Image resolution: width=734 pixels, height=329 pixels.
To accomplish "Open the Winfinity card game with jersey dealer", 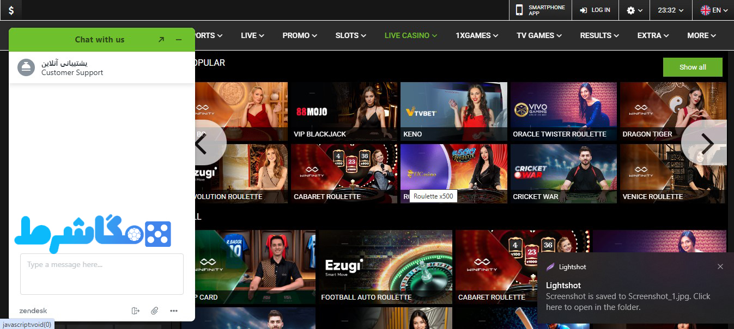I will (255, 267).
